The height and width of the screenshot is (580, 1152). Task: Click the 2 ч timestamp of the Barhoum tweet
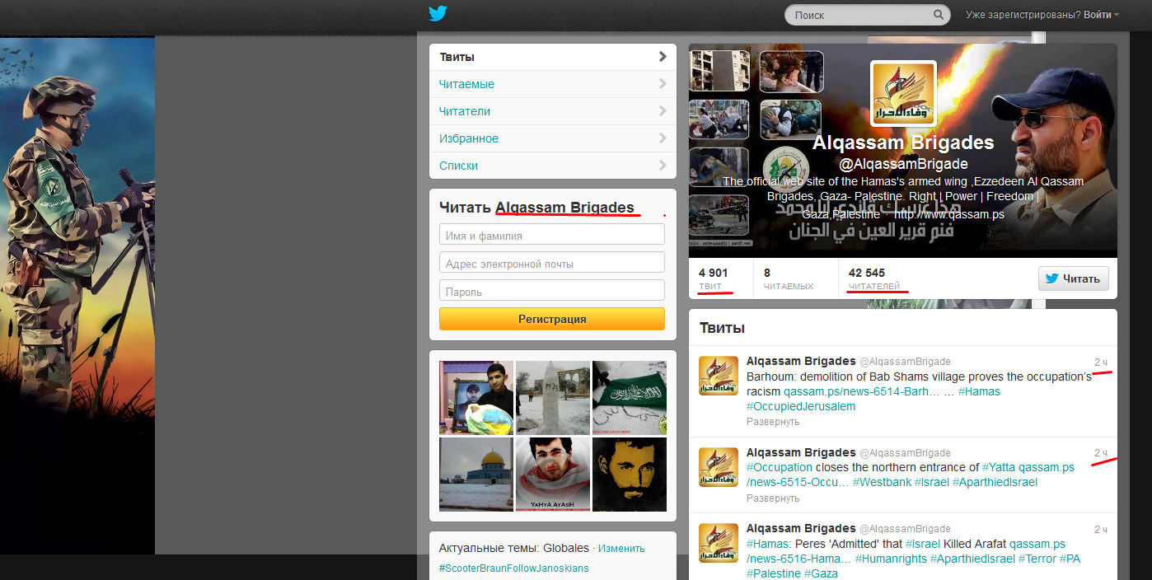click(1101, 362)
